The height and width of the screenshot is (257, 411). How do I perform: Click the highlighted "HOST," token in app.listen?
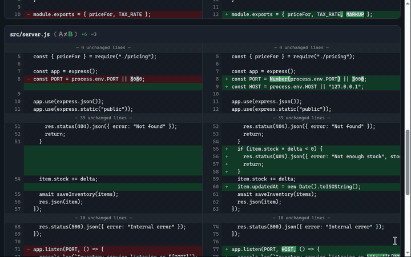[x=289, y=249]
